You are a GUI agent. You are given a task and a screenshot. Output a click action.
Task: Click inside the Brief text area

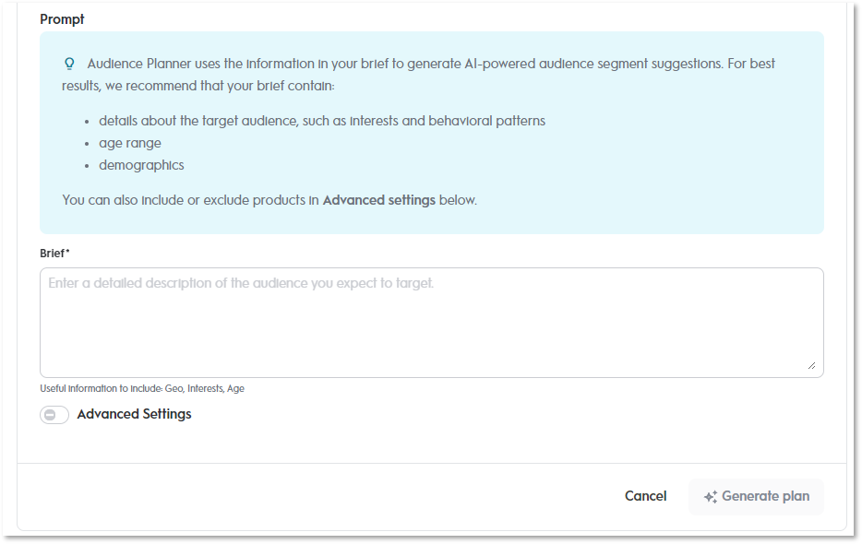point(431,323)
